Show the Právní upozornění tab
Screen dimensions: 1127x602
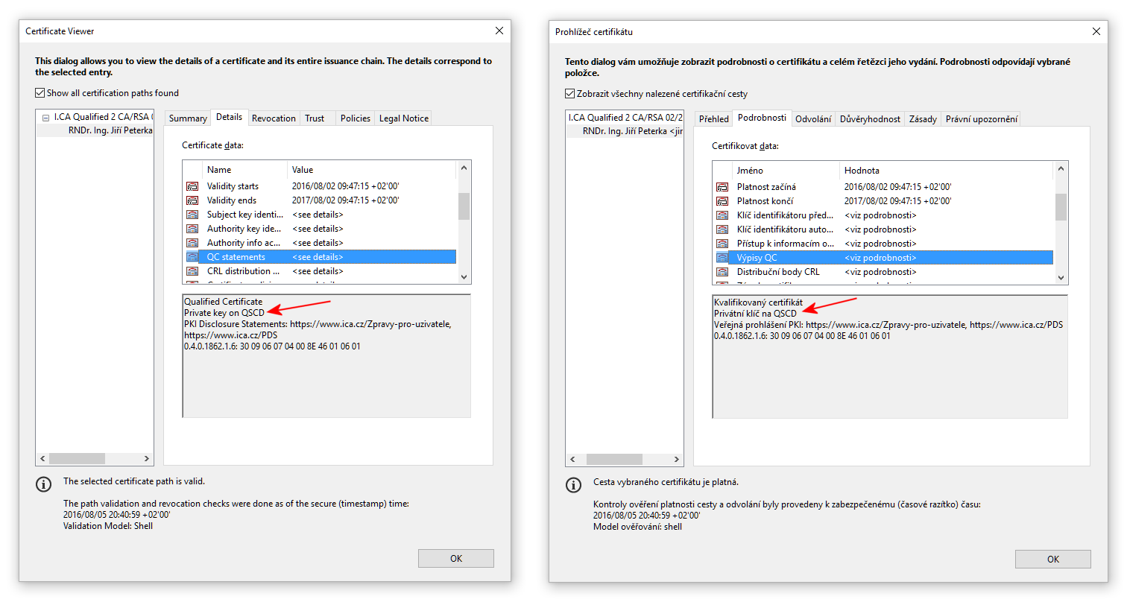(981, 119)
